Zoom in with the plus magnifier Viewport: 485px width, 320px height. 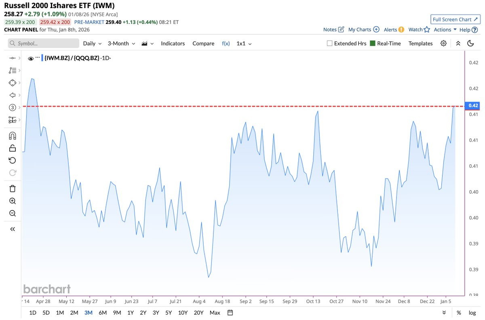(12, 201)
